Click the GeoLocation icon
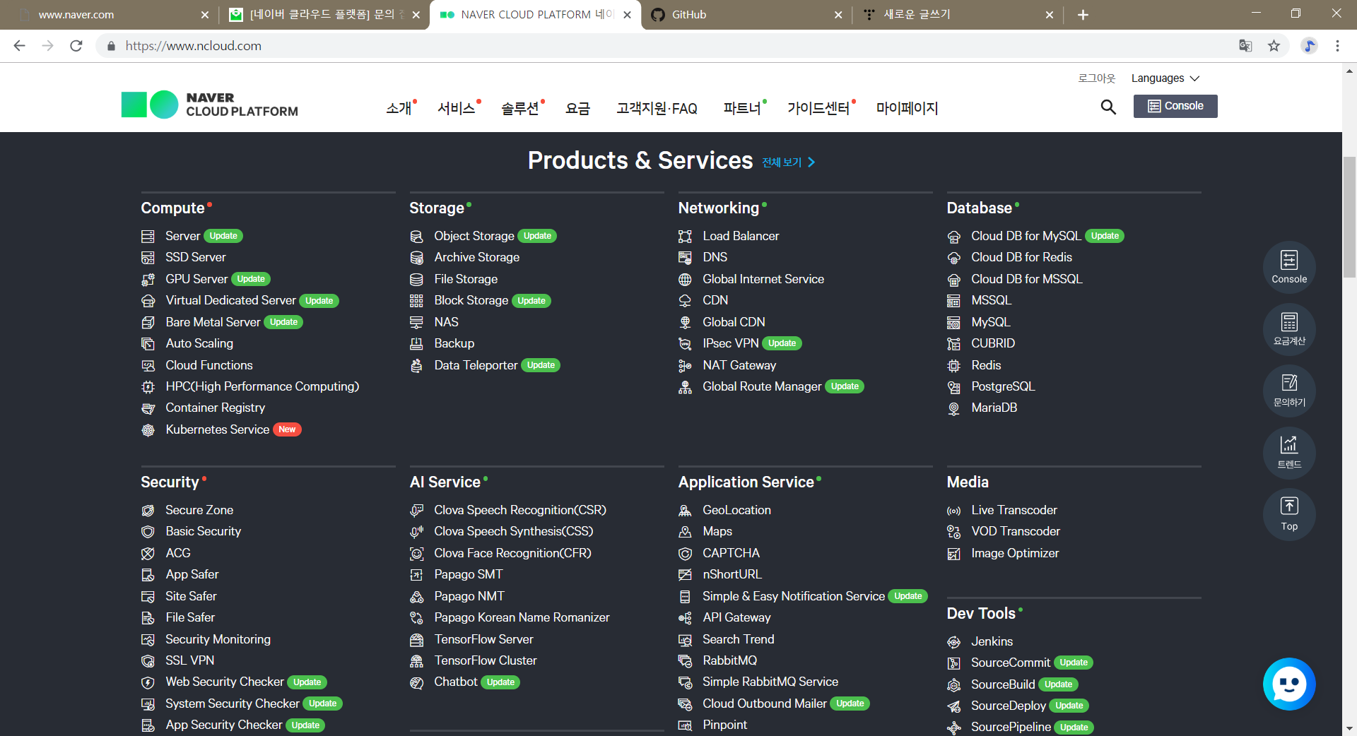This screenshot has height=736, width=1357. pyautogui.click(x=685, y=510)
